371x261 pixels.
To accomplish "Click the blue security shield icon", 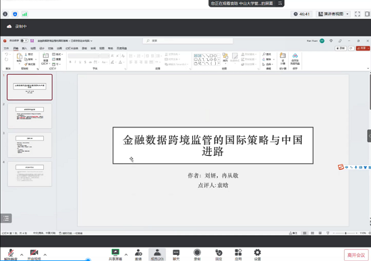I will [x=15, y=14].
